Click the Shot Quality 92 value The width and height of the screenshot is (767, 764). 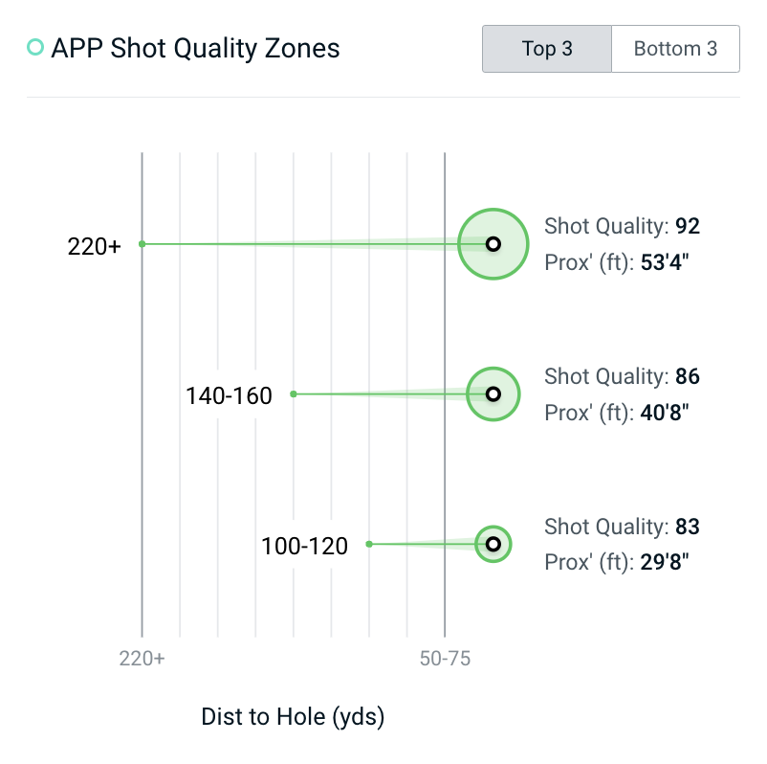(687, 227)
